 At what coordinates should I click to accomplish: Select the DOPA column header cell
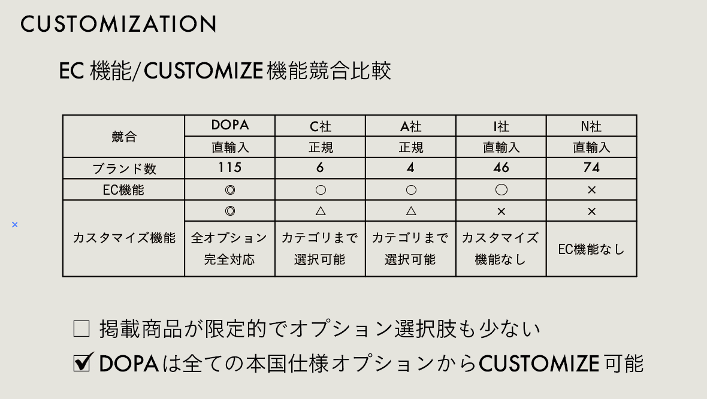pyautogui.click(x=230, y=126)
